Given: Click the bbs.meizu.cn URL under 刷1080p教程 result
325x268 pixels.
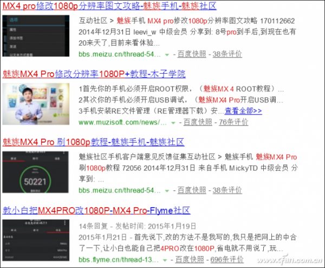Looking at the screenshot, I should click(120, 190).
